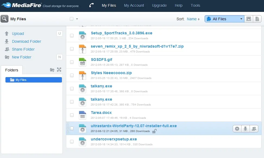
Task: Open seven_remix_xp_2_5 zip file link
Action: coord(137,46)
